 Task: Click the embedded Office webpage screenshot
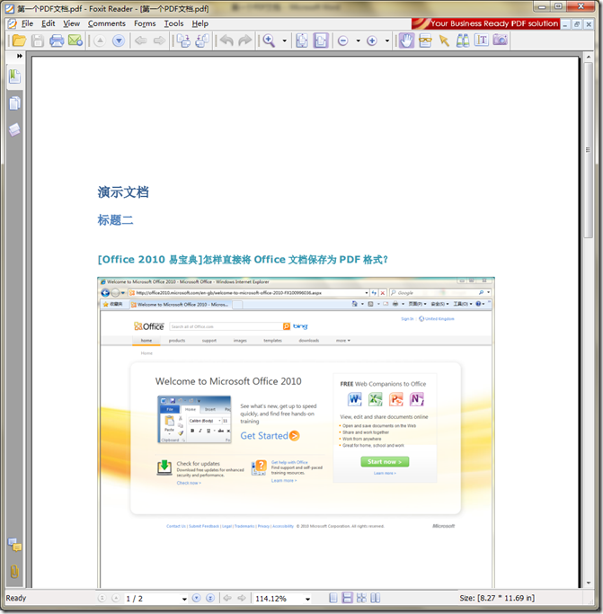pyautogui.click(x=296, y=432)
